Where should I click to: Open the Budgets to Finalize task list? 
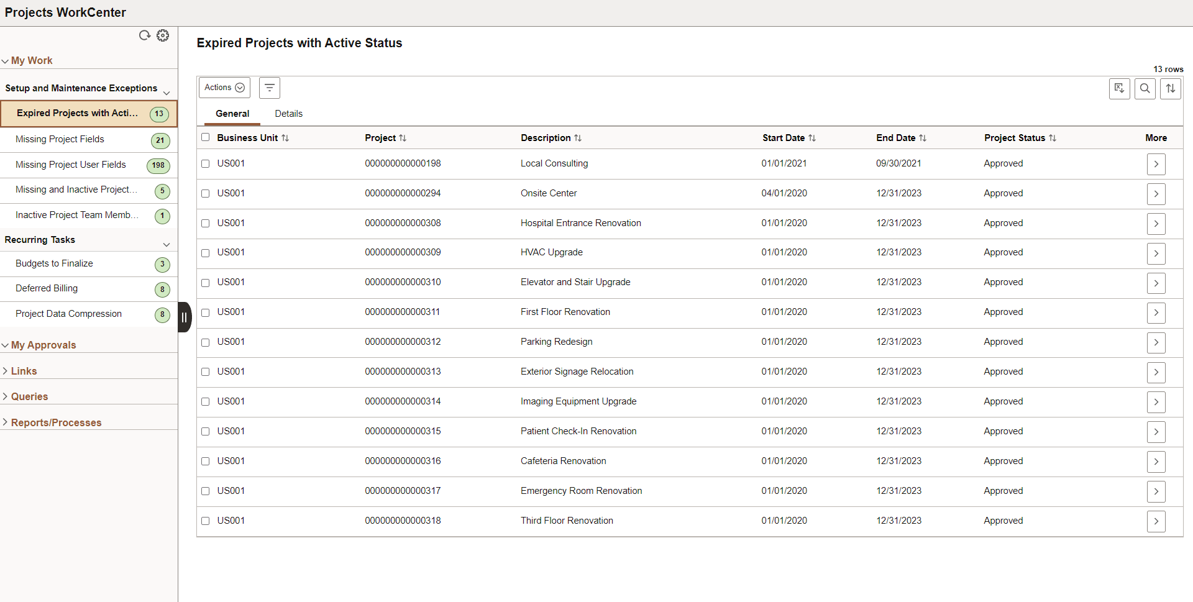(55, 263)
